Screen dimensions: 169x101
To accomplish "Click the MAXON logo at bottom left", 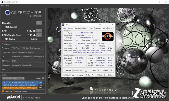I will tap(13, 97).
